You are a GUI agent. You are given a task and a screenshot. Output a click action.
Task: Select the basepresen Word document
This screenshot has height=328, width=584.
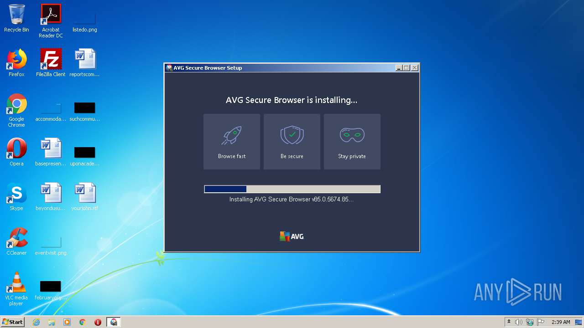click(51, 152)
